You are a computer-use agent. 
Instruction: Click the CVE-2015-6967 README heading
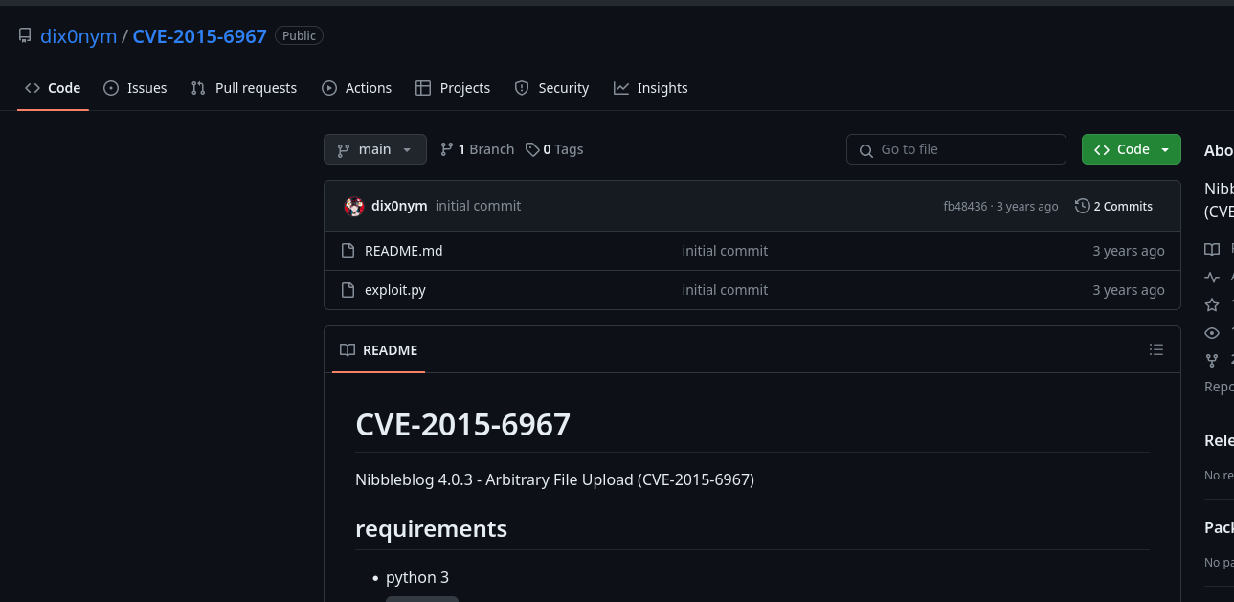[x=463, y=424]
